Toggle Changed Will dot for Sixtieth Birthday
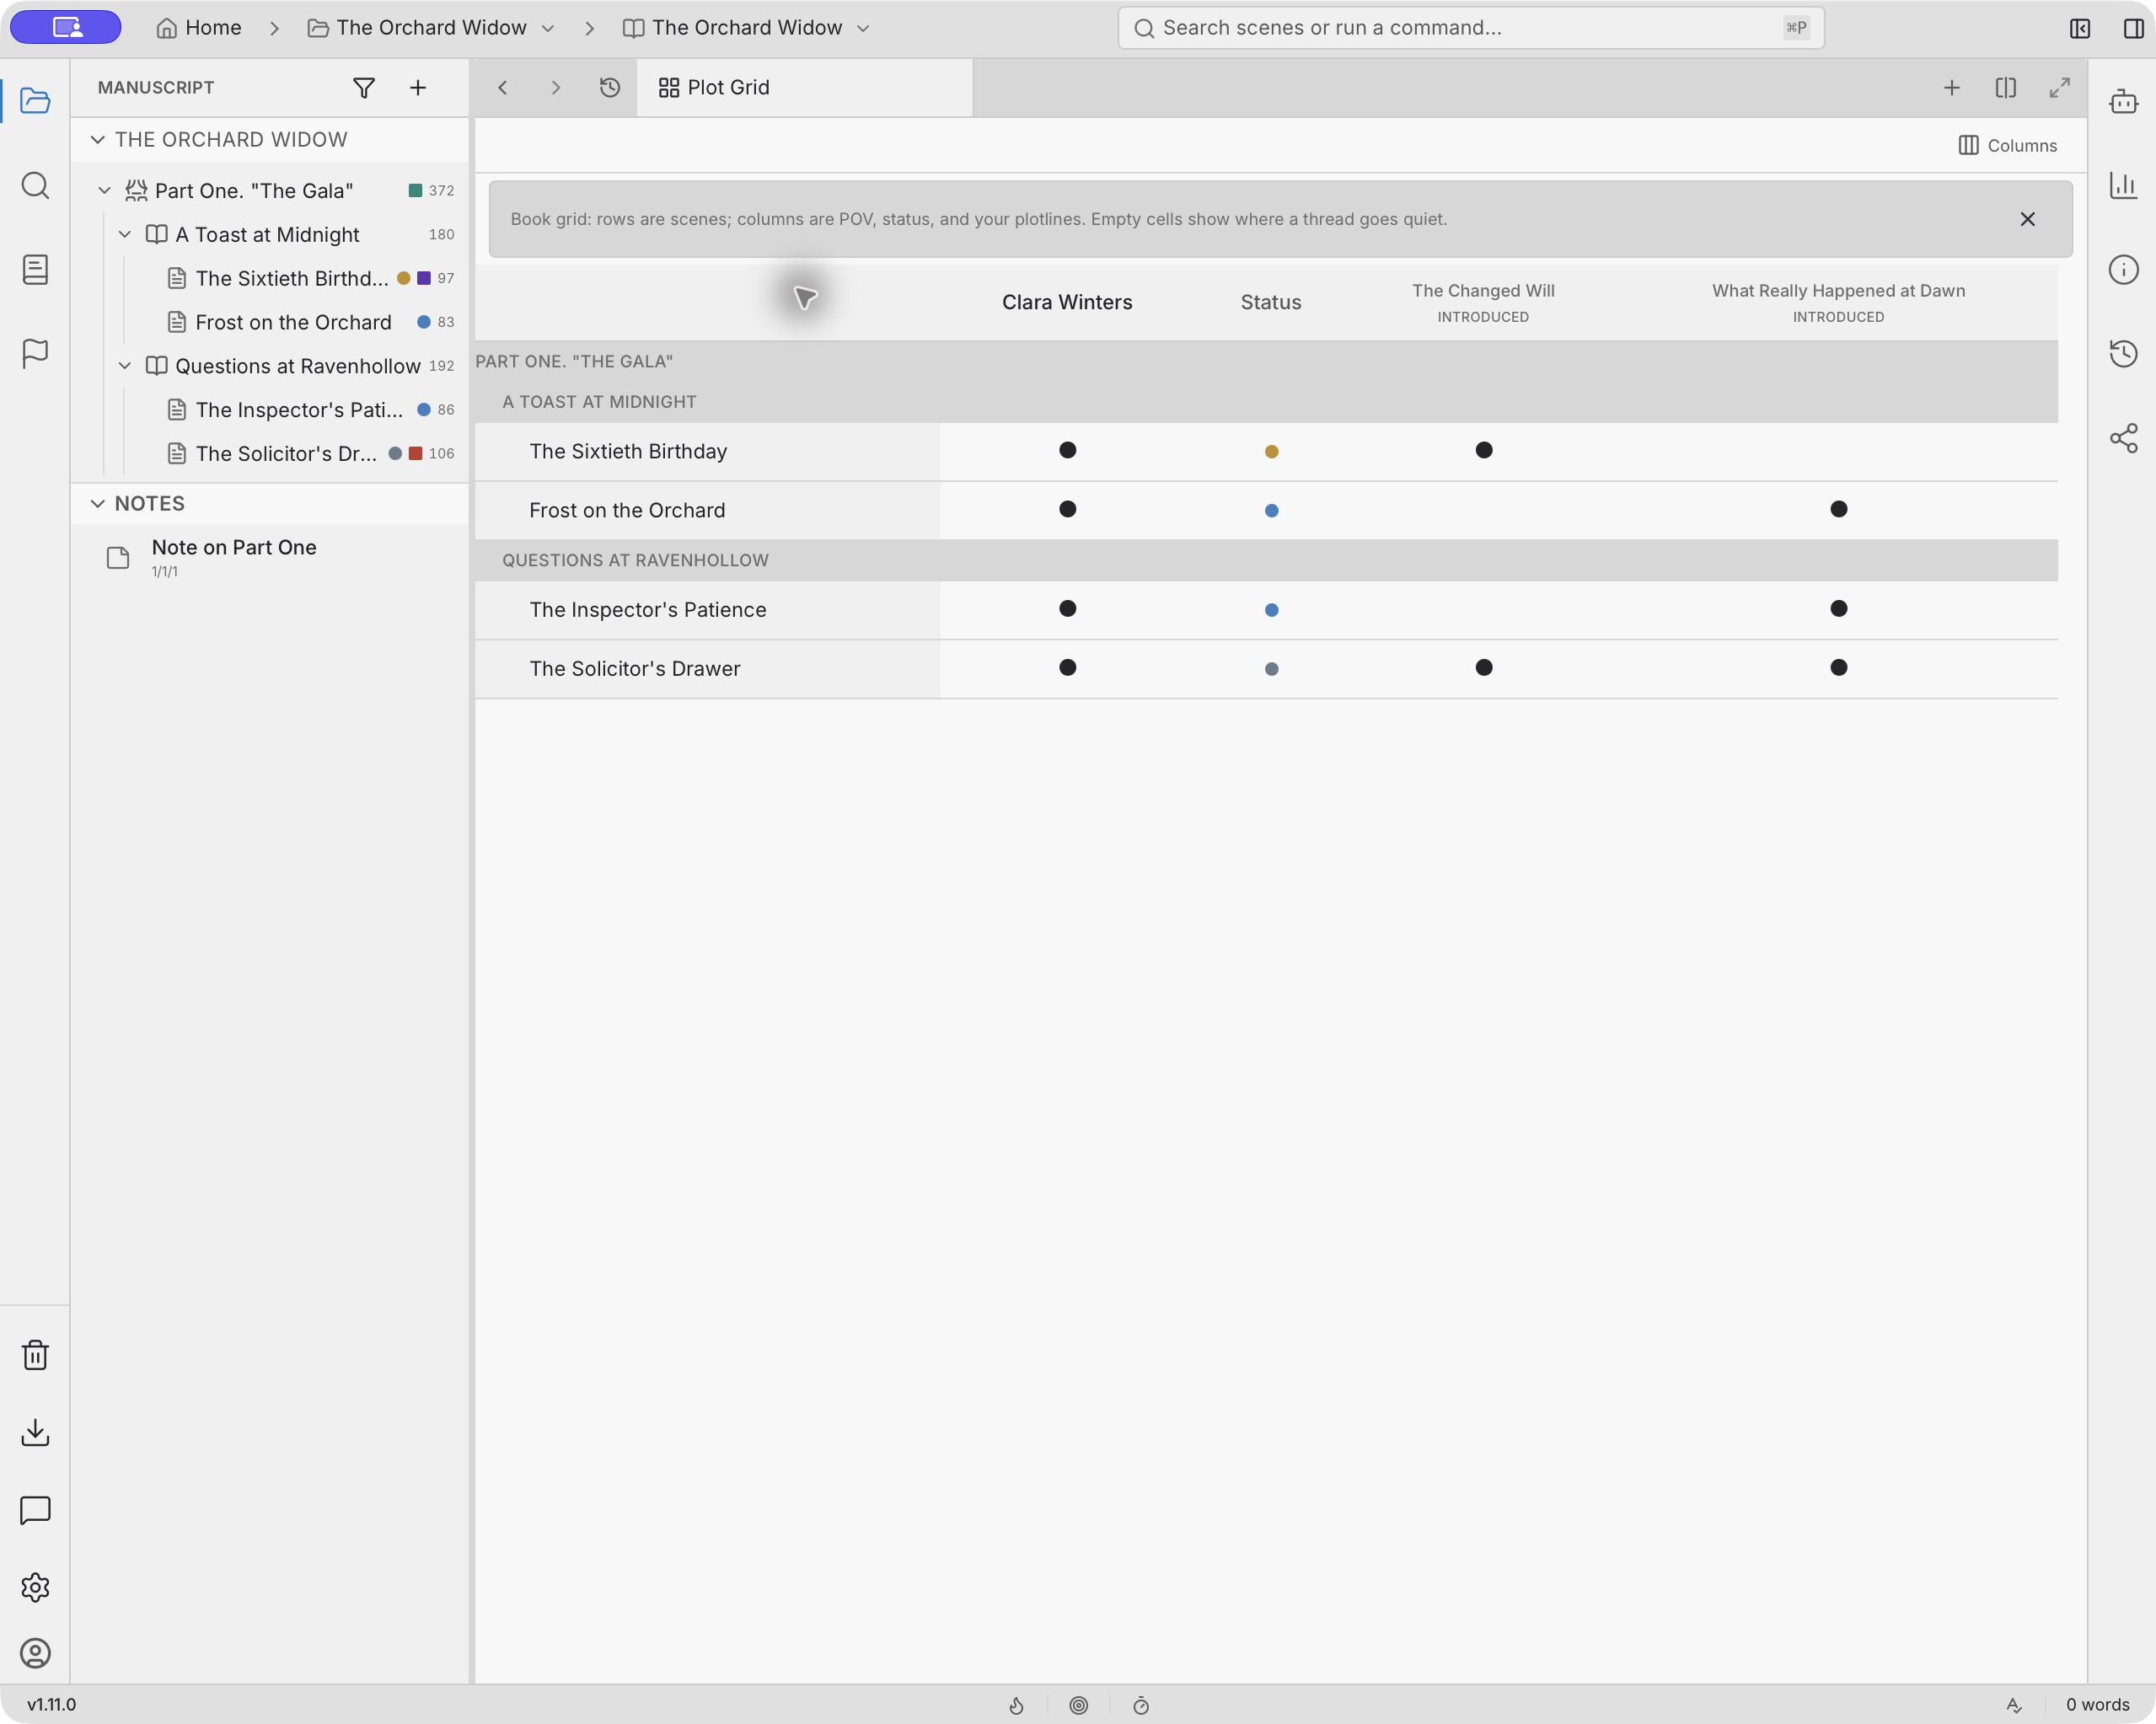The width and height of the screenshot is (2156, 1724). click(x=1483, y=450)
